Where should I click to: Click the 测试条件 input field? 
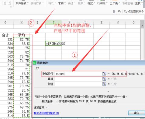click(78, 74)
